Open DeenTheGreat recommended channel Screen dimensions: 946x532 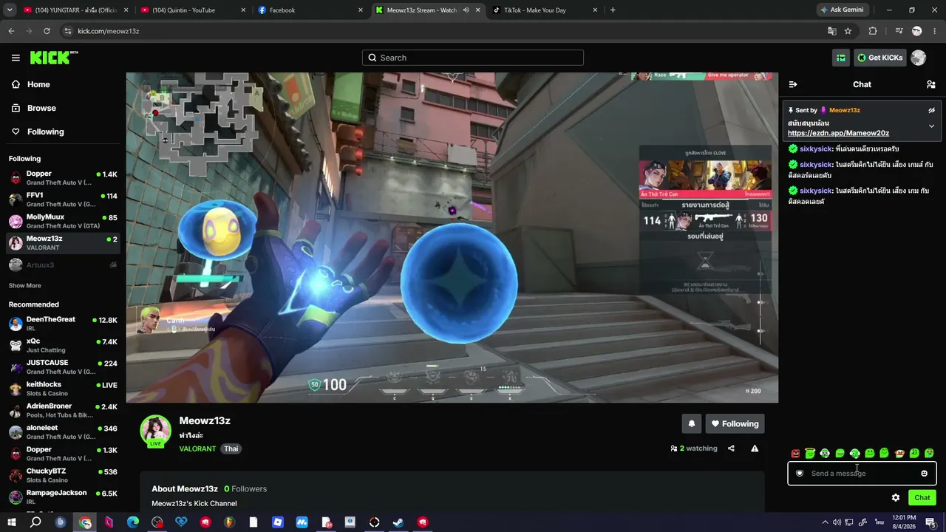point(63,324)
